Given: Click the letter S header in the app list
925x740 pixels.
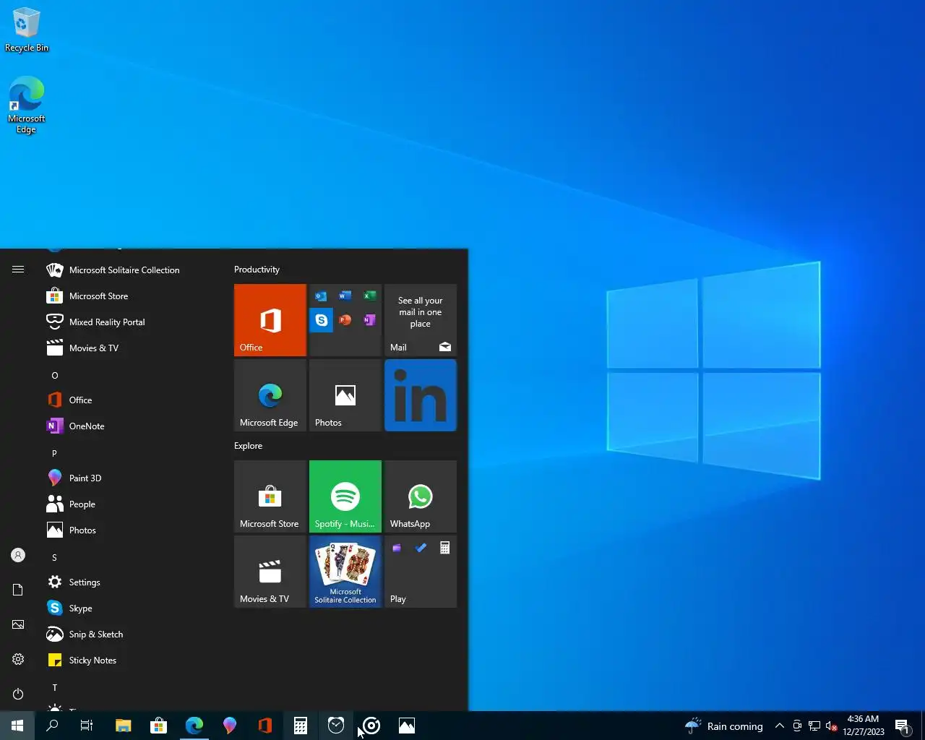Looking at the screenshot, I should pyautogui.click(x=54, y=558).
